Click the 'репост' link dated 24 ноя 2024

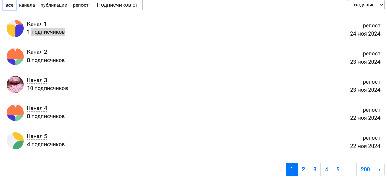click(x=371, y=26)
